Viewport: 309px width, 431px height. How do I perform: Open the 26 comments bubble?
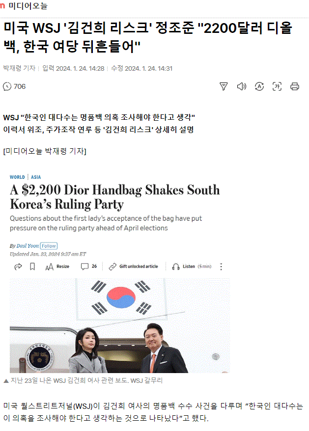88,267
